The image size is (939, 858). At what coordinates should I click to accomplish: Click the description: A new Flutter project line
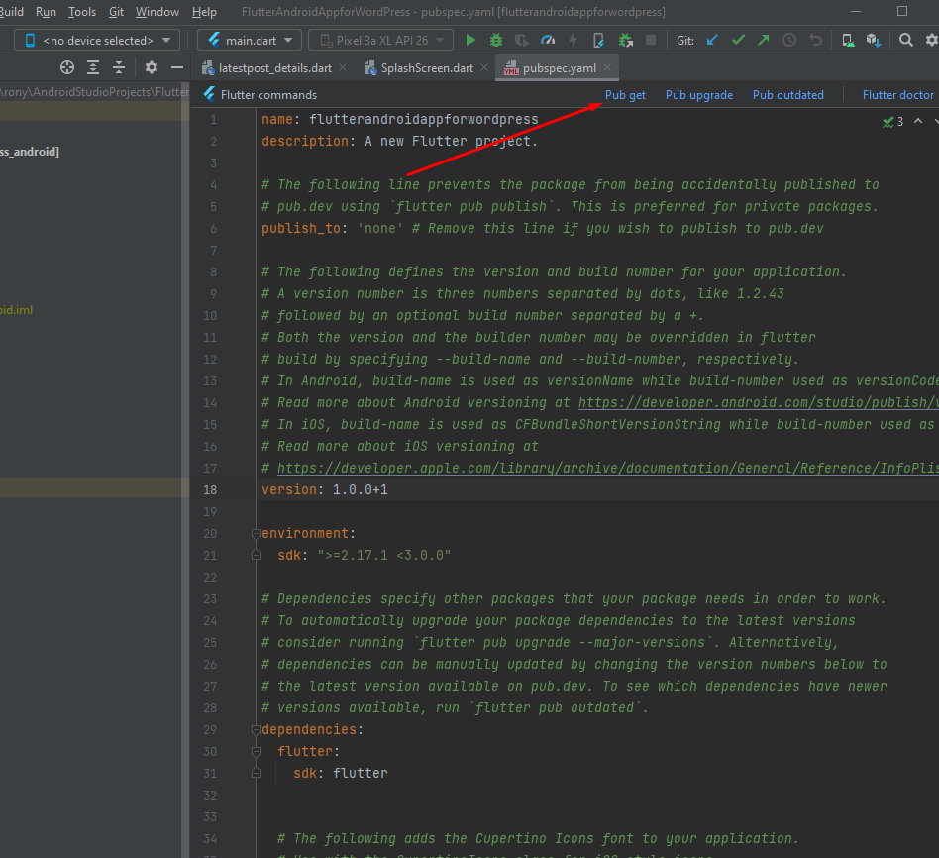399,142
